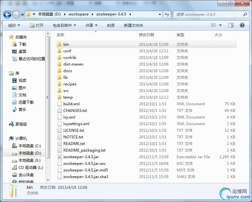252x202 pixels.
Task: Select the conf folder icon
Action: click(x=59, y=51)
